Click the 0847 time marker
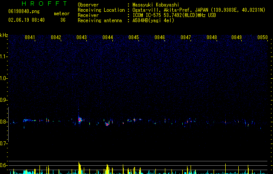Screen dimensions: 273x174 click(186, 37)
